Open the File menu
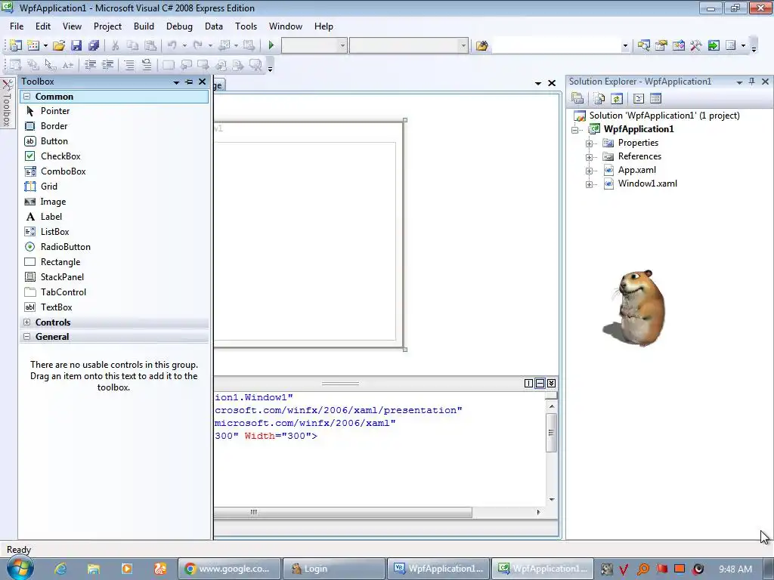Screen dimensions: 774x580 (17, 26)
